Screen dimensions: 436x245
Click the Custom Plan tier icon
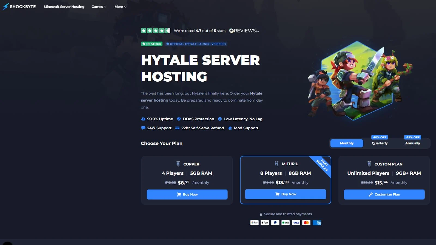click(x=369, y=164)
